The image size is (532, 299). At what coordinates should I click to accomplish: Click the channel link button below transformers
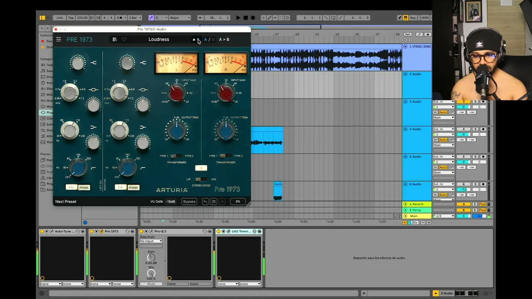click(201, 168)
